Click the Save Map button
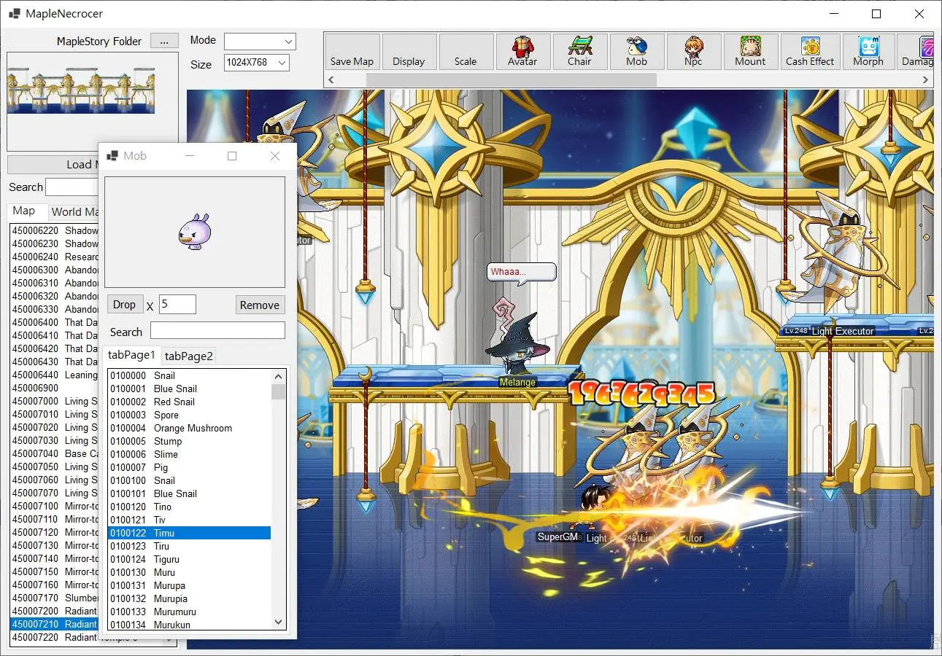The height and width of the screenshot is (656, 942). point(352,52)
